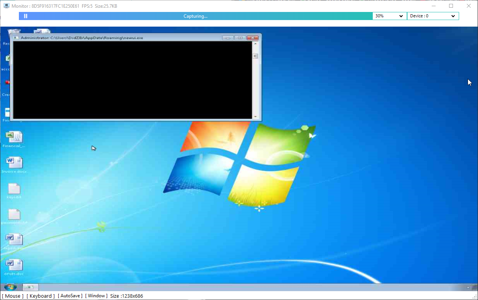Click the newui.exe console title bar icon
The image size is (478, 300).
[x=16, y=38]
